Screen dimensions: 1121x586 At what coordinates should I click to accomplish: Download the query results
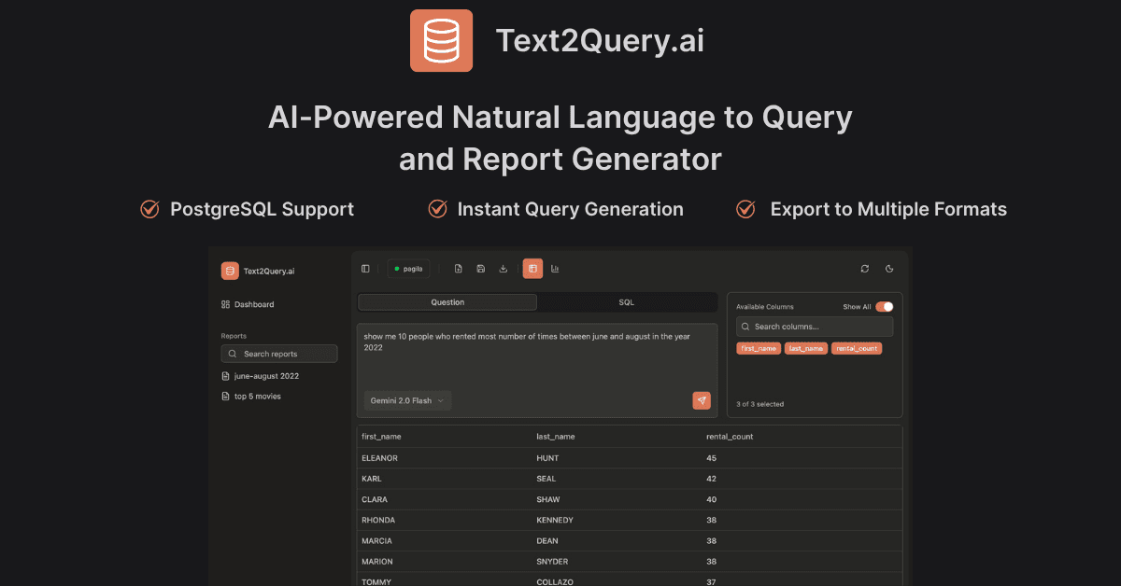[x=504, y=268]
